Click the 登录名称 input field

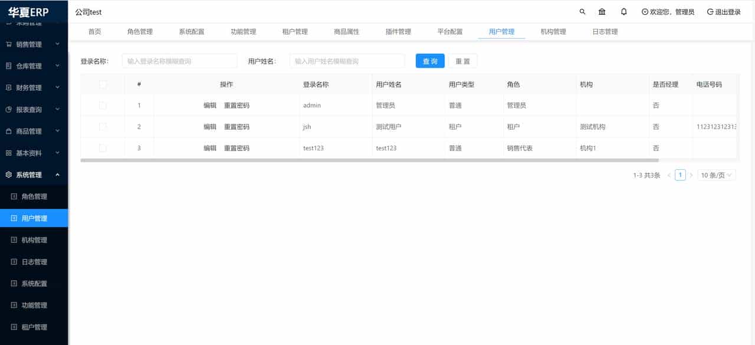(179, 60)
